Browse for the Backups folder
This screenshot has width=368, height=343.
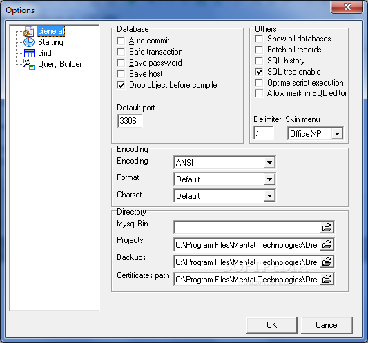(327, 262)
